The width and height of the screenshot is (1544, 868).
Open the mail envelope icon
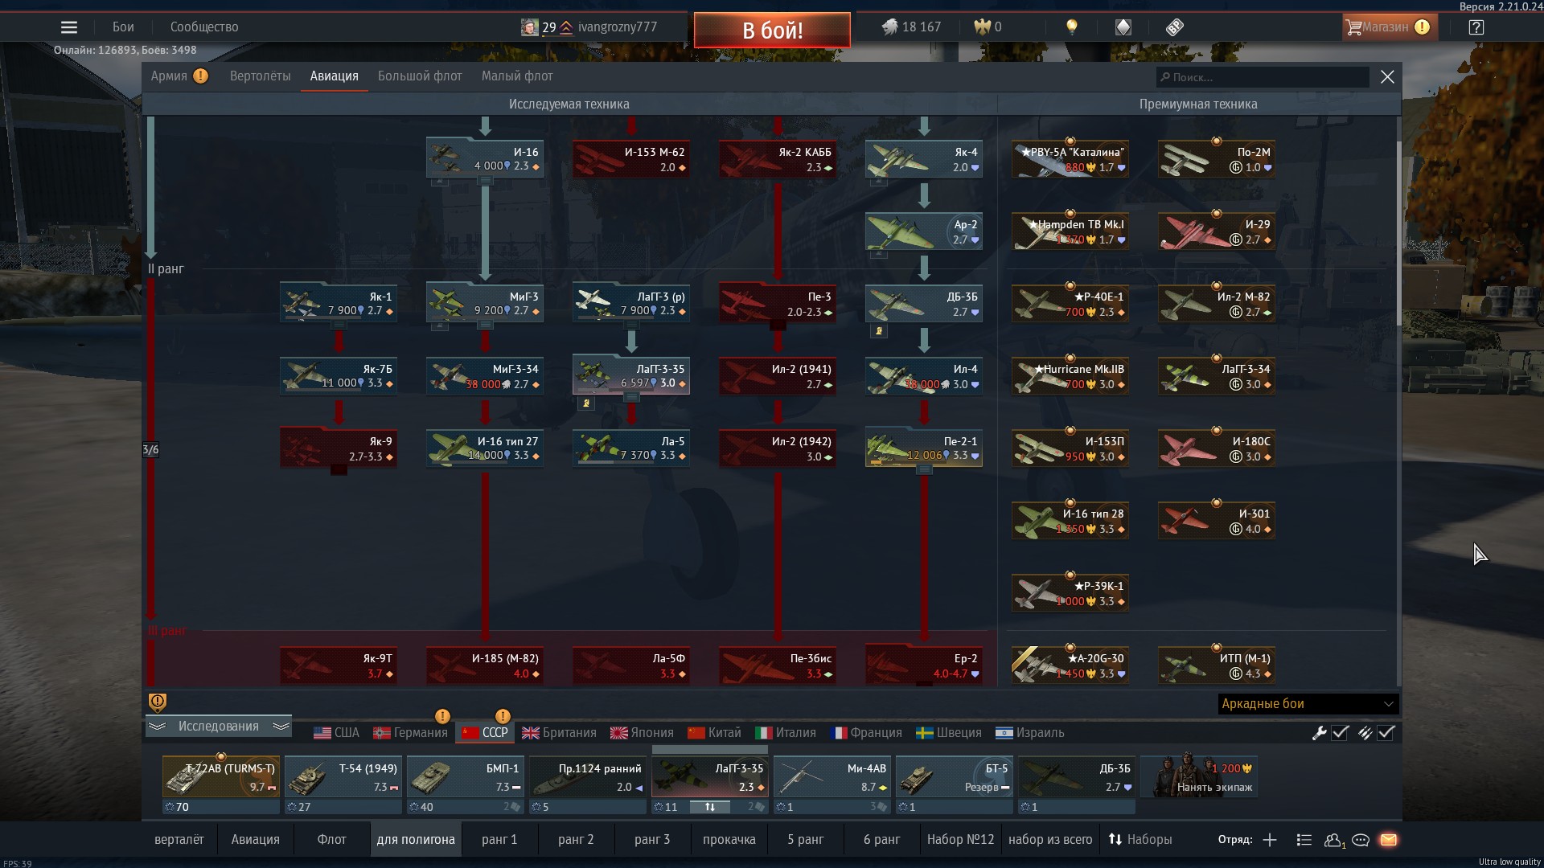coord(1389,840)
